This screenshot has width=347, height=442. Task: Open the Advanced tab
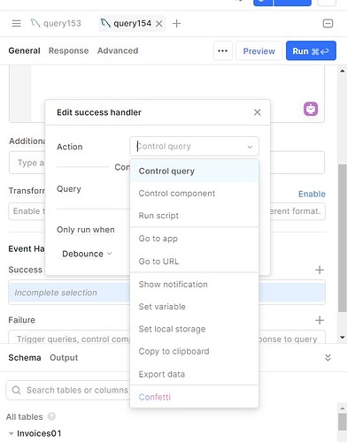pyautogui.click(x=118, y=50)
